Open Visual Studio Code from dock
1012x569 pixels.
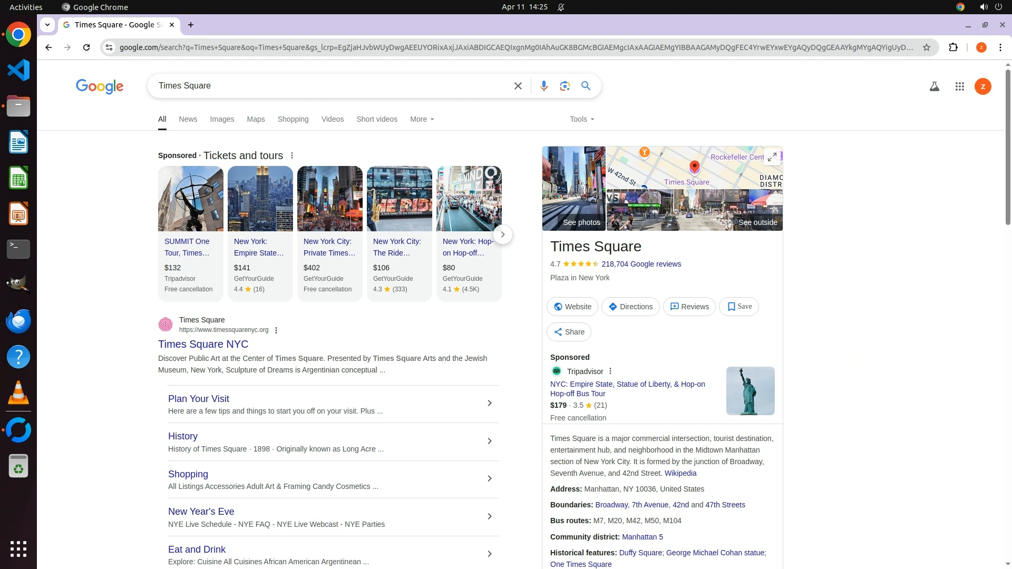click(18, 70)
